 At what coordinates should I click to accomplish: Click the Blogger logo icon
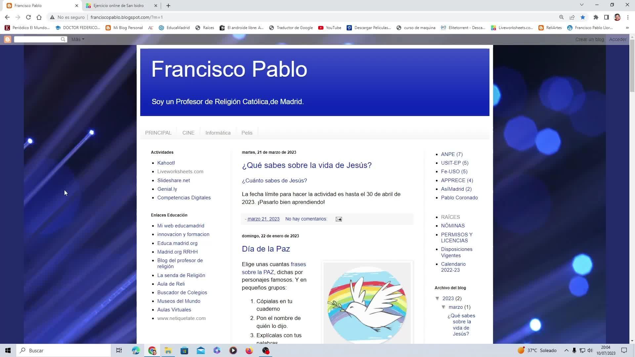click(7, 39)
